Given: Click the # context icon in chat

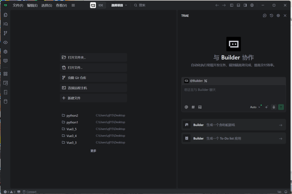Looking at the screenshot, I should coord(193,107).
